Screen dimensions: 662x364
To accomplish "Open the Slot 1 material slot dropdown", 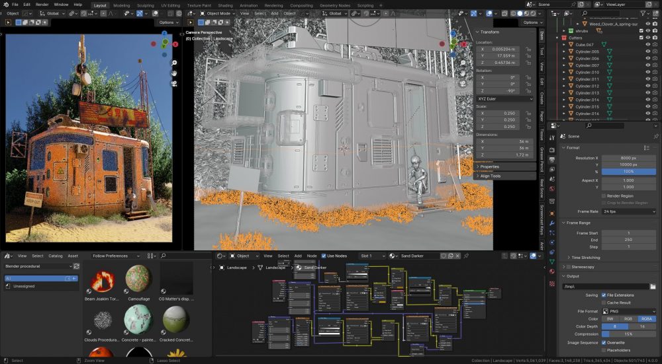I will (371, 256).
